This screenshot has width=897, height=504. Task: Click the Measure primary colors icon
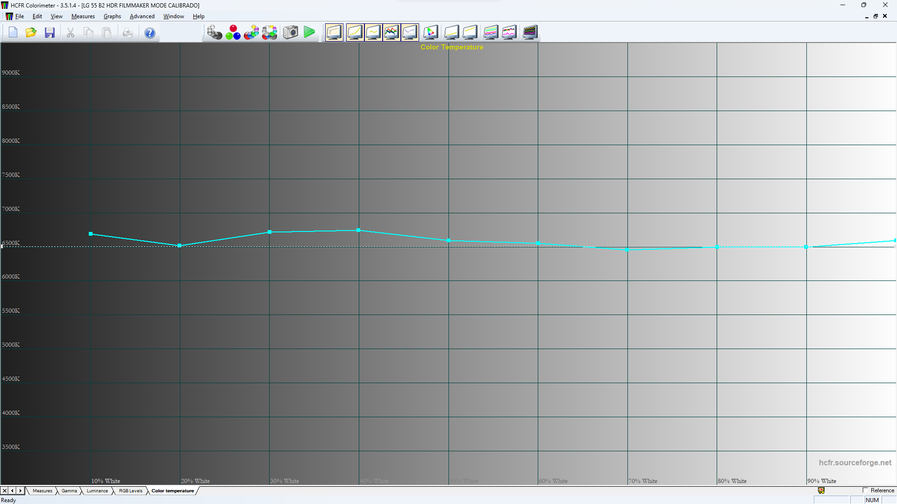pyautogui.click(x=233, y=33)
